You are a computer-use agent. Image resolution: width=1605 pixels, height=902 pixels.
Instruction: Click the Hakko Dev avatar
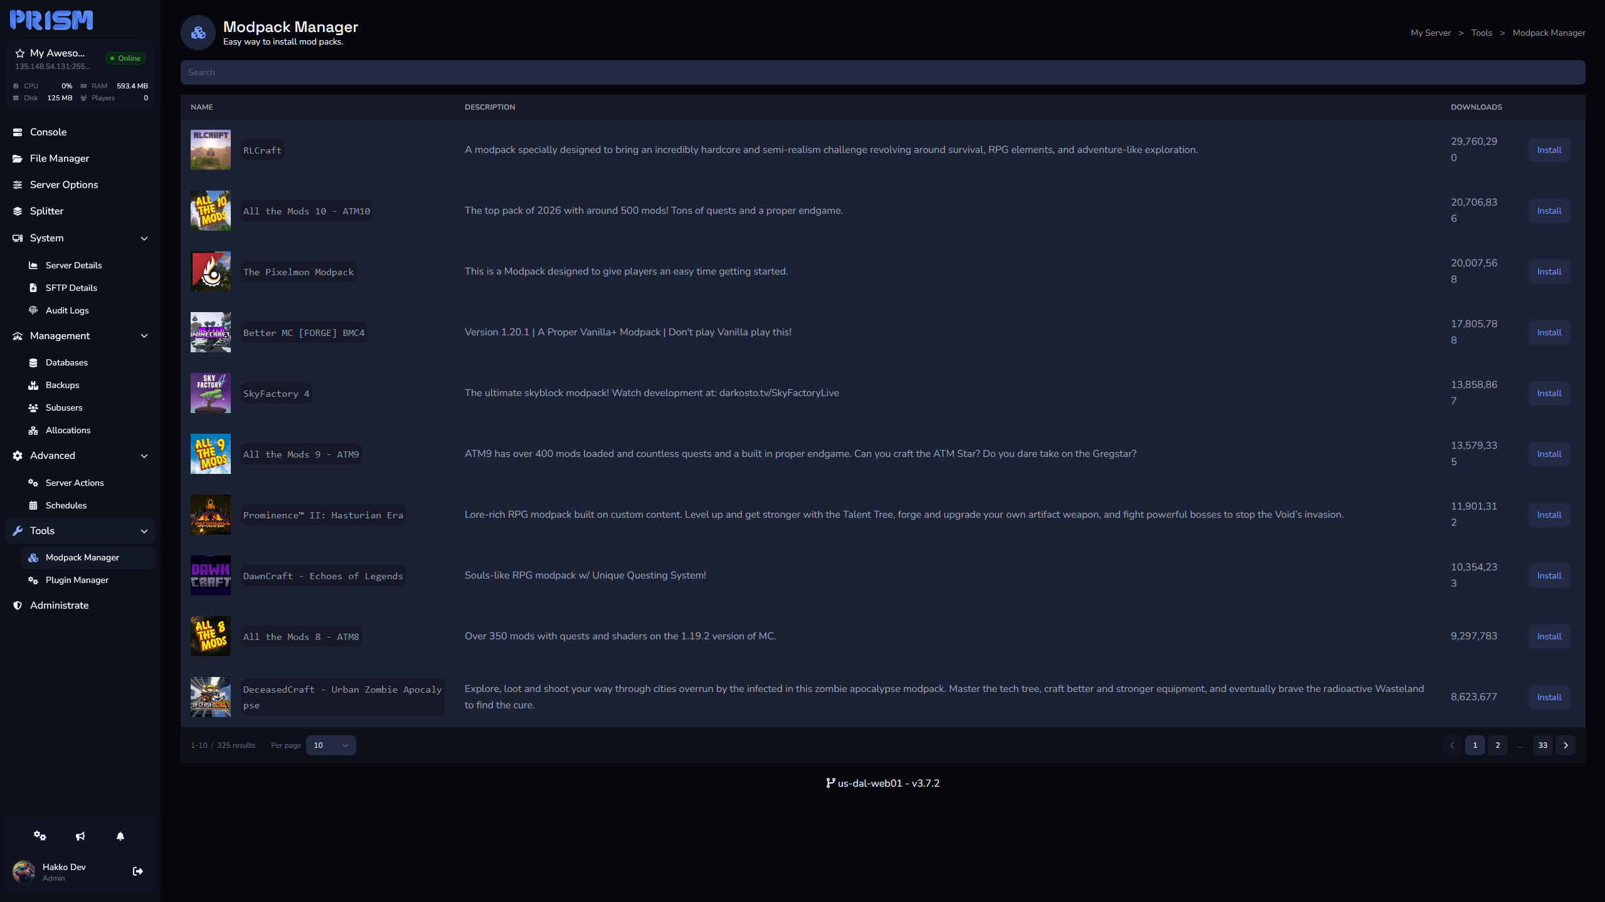[24, 871]
